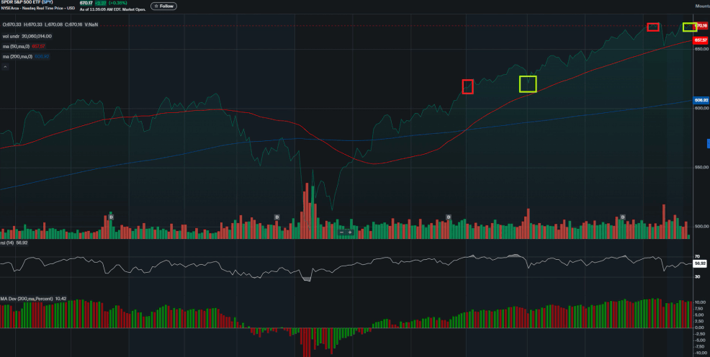
Task: Click the large yellow-green square annotation mid-chart
Action: [528, 84]
